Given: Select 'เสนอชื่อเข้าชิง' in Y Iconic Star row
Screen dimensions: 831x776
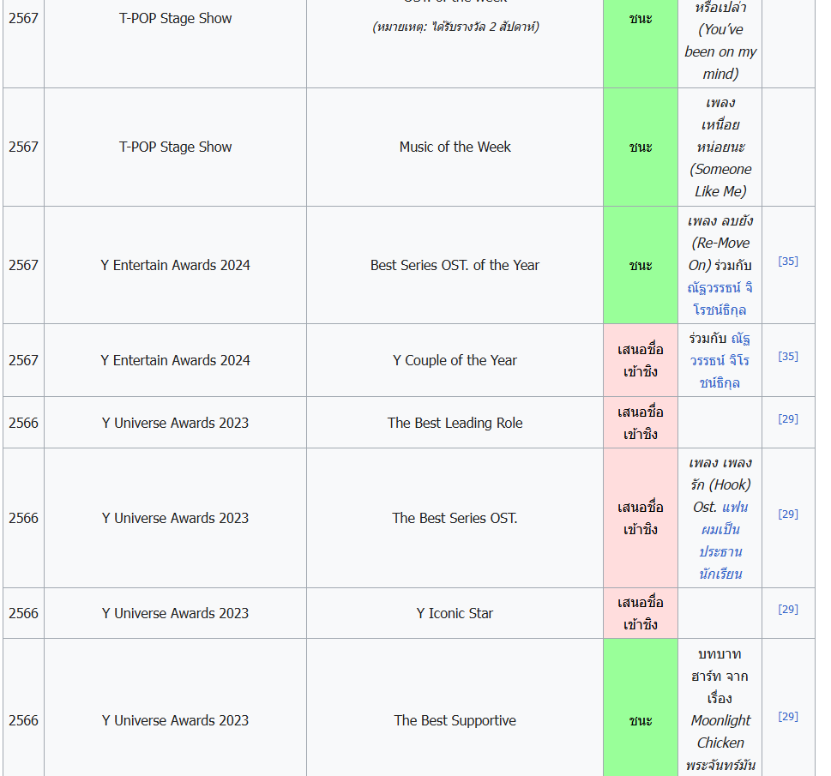Looking at the screenshot, I should coord(641,613).
